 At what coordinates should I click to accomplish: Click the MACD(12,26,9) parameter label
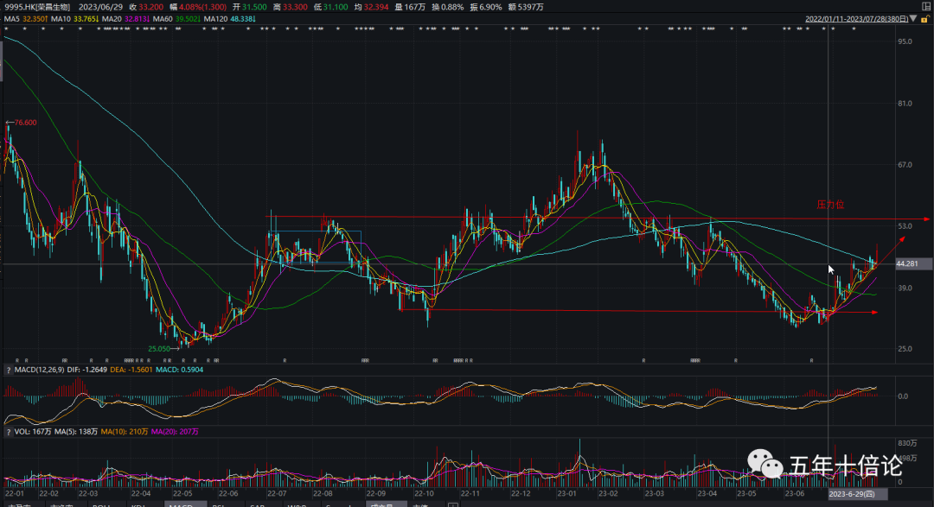(x=39, y=371)
